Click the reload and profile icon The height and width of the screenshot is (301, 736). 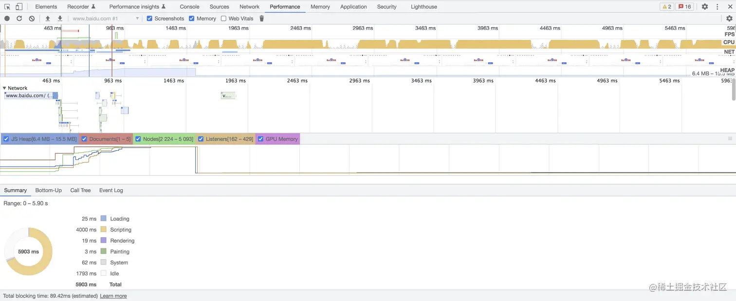pos(19,18)
